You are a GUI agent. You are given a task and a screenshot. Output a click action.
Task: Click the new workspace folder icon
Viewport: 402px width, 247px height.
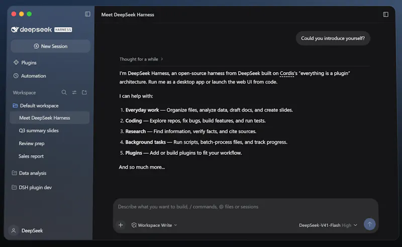(x=84, y=92)
